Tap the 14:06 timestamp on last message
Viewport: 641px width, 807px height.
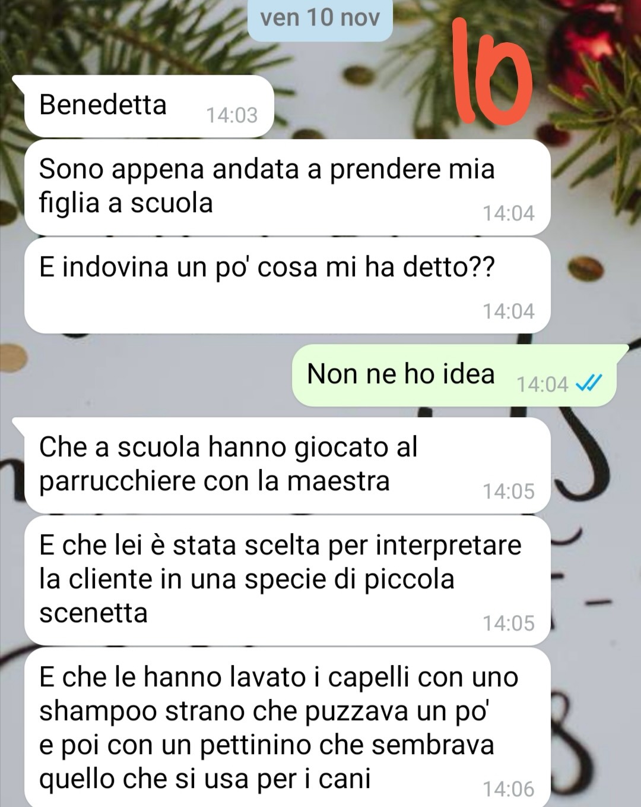click(509, 789)
